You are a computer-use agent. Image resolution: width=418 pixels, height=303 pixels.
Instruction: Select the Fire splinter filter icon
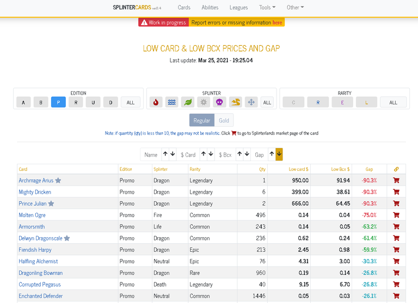(x=156, y=102)
